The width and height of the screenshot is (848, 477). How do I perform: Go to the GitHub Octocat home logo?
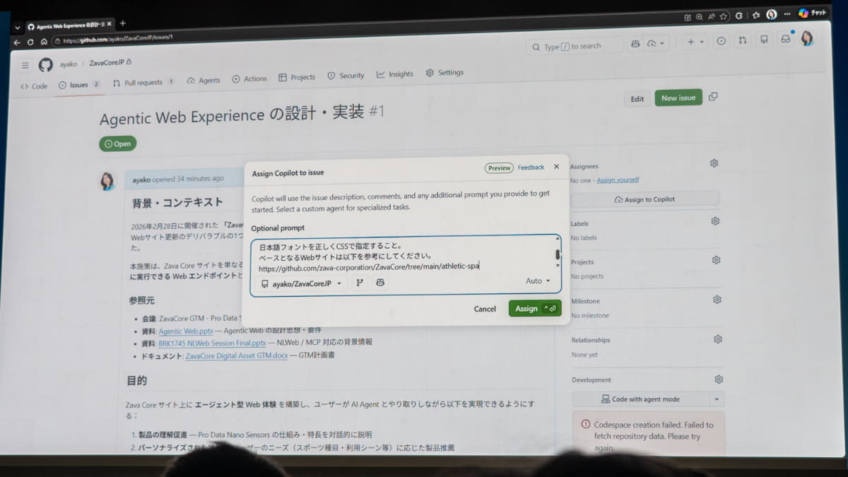click(x=46, y=65)
